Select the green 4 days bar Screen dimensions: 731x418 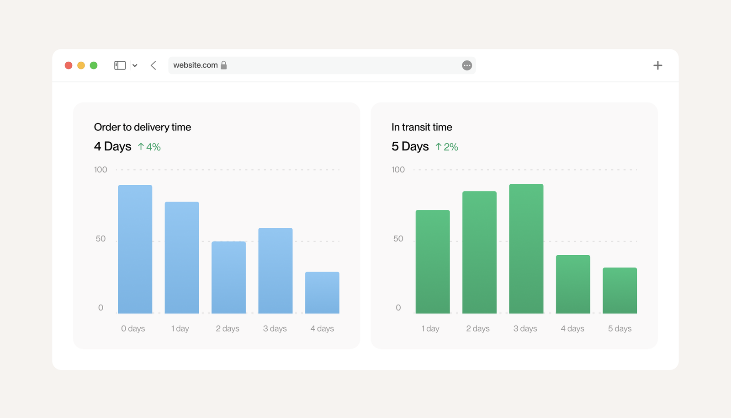tap(573, 284)
